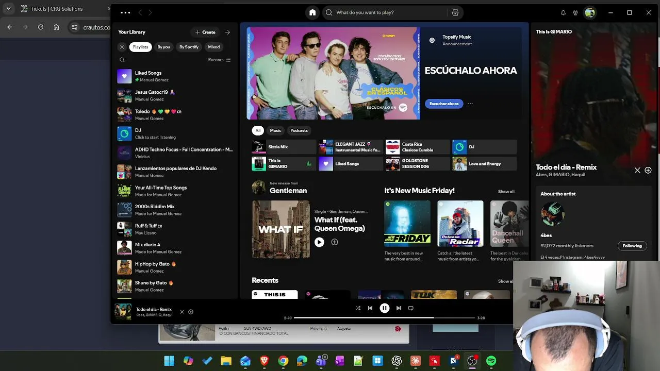The image size is (660, 371).
Task: Click Following button for 4bes
Action: point(632,246)
